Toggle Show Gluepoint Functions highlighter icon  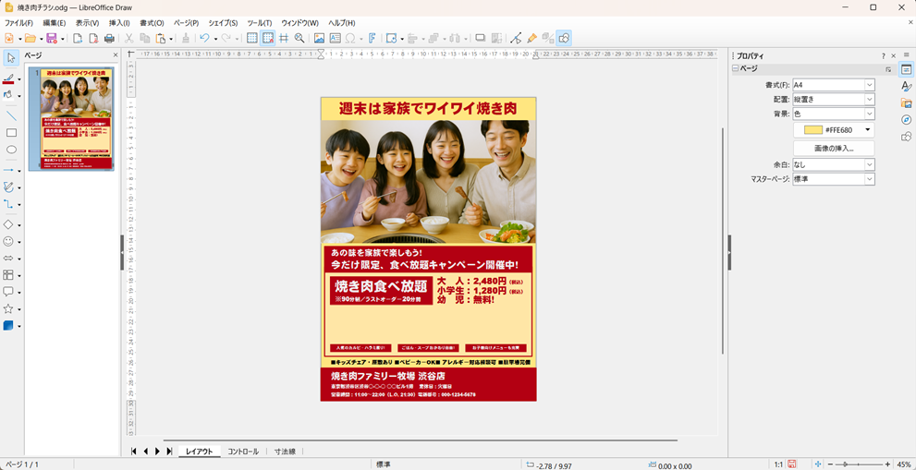(531, 39)
